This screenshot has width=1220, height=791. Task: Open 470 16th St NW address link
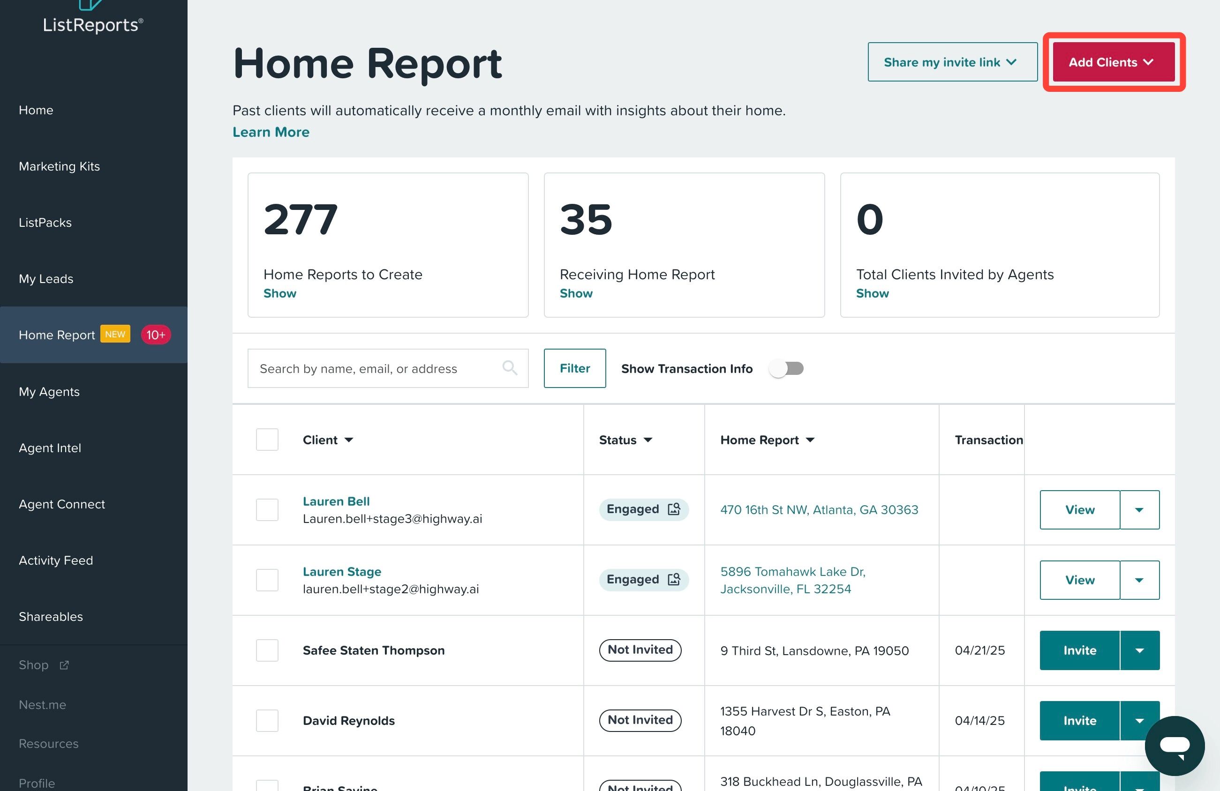(x=819, y=510)
